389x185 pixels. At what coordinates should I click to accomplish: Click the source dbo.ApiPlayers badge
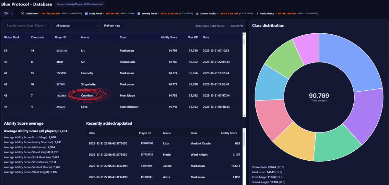click(x=79, y=4)
